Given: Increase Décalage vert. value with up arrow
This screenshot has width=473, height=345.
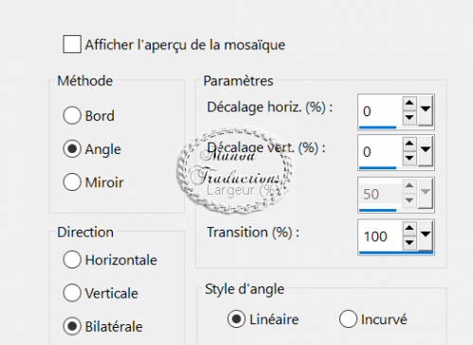Looking at the screenshot, I should [409, 144].
